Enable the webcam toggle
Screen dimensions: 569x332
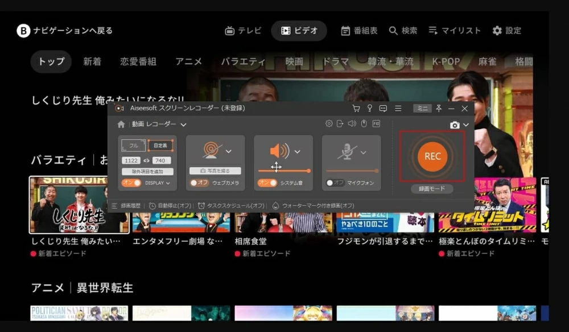point(199,183)
